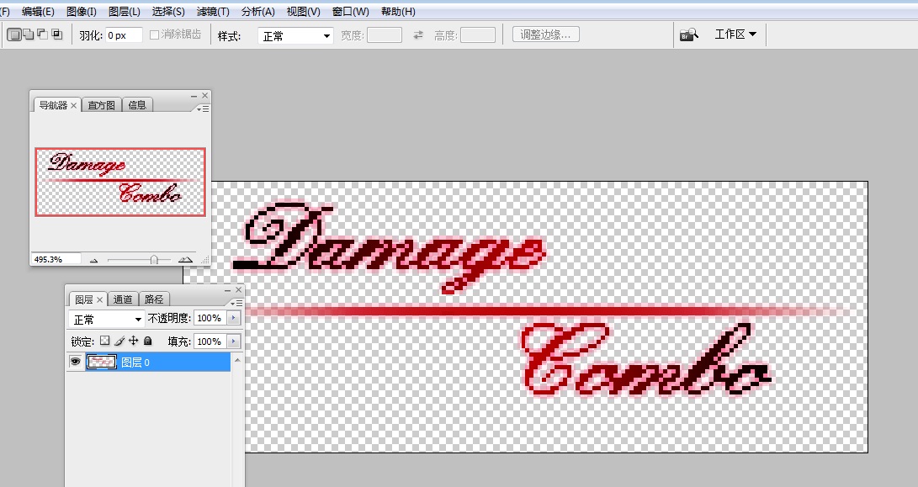Click the Navigator preview thumbnail

tap(120, 182)
